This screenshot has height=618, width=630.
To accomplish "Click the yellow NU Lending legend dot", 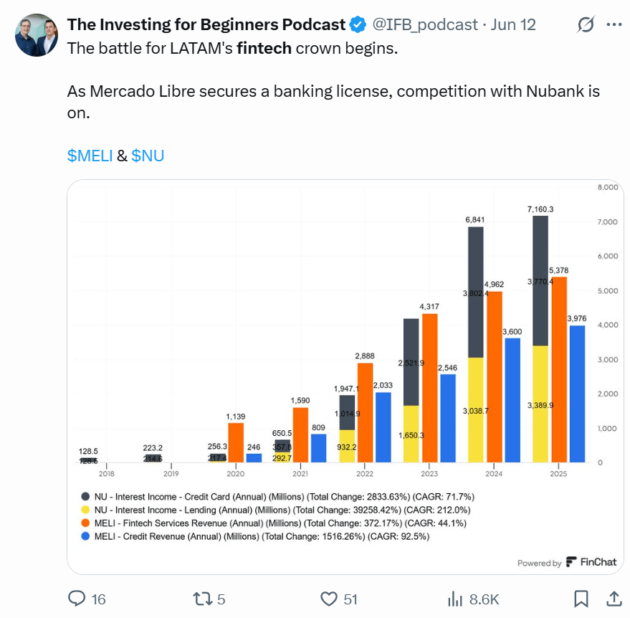I will [x=85, y=510].
